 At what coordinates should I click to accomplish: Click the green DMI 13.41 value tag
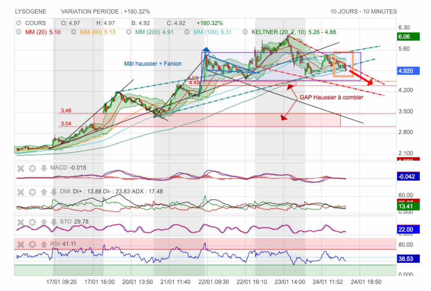pos(408,206)
